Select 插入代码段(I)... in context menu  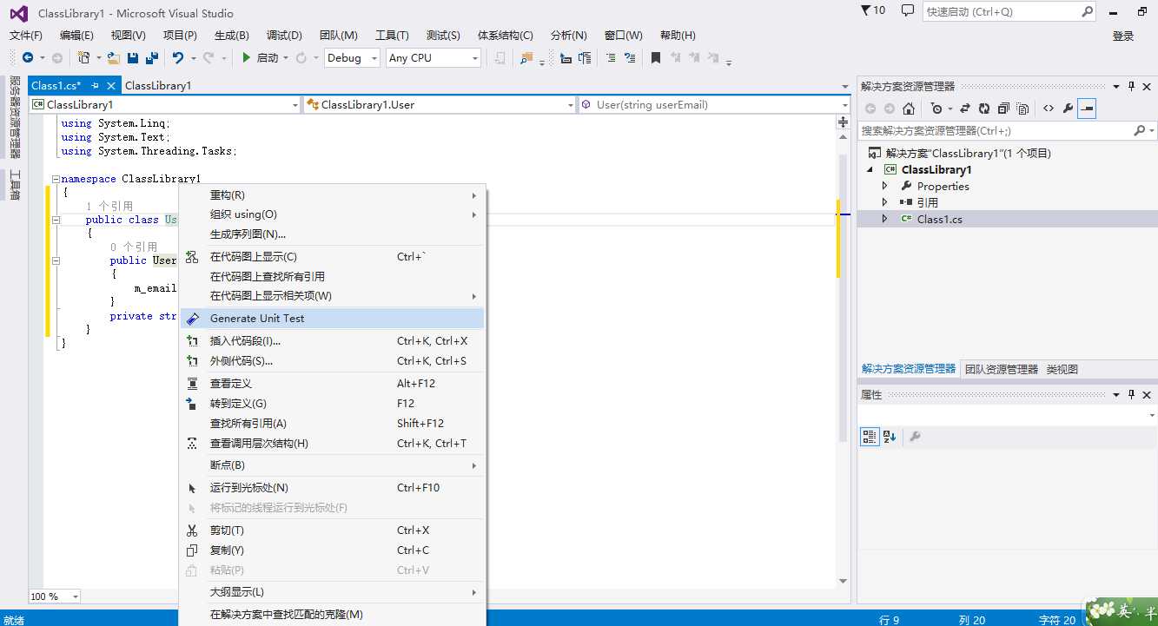click(x=332, y=341)
